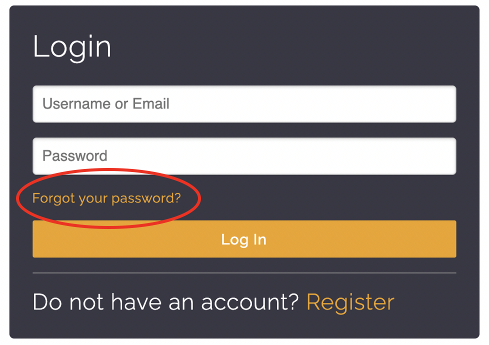This screenshot has width=489, height=345.
Task: Focus the Password input field
Action: pyautogui.click(x=244, y=156)
